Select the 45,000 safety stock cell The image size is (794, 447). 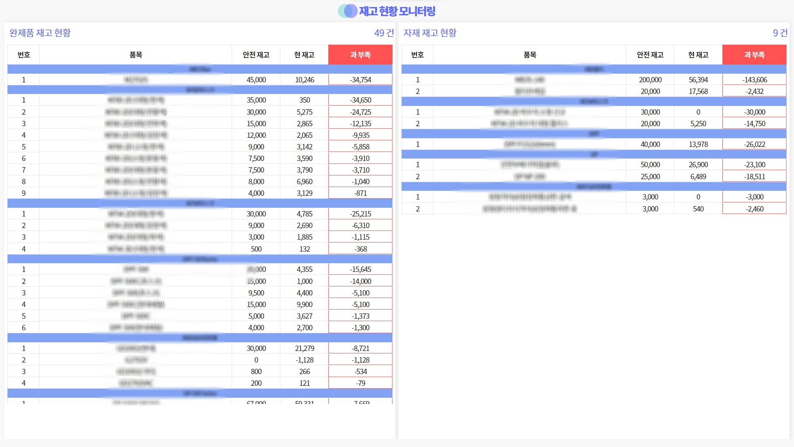[256, 79]
